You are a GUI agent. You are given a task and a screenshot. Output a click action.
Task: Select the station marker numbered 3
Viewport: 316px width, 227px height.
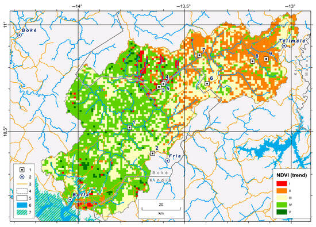pos(159,87)
